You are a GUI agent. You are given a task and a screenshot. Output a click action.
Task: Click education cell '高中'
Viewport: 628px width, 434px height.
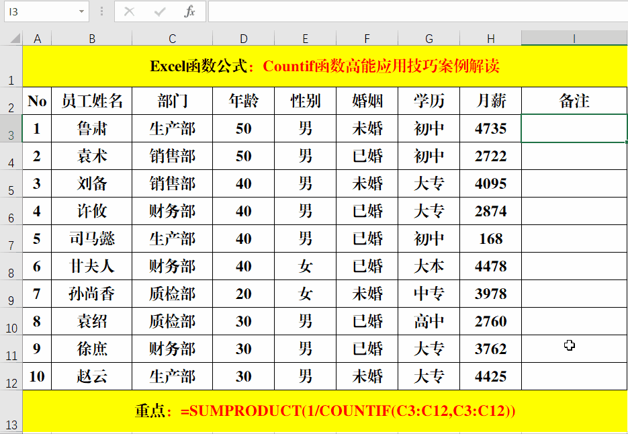(x=429, y=321)
